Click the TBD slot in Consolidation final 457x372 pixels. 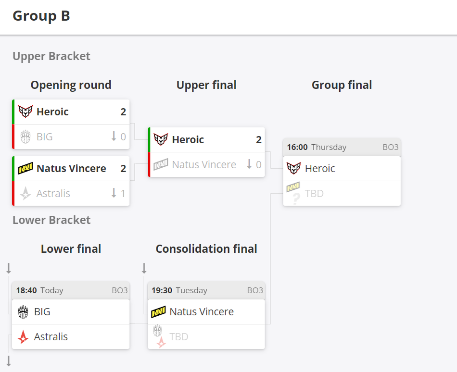(x=206, y=337)
